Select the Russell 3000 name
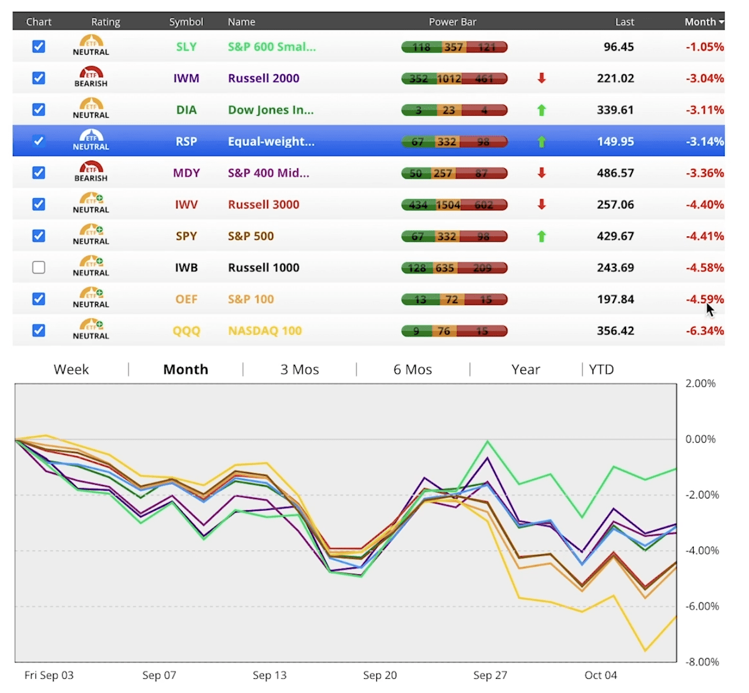The image size is (749, 693). pyautogui.click(x=263, y=205)
